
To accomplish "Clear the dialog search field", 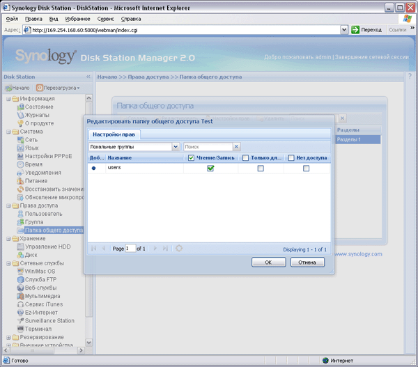I will 236,146.
